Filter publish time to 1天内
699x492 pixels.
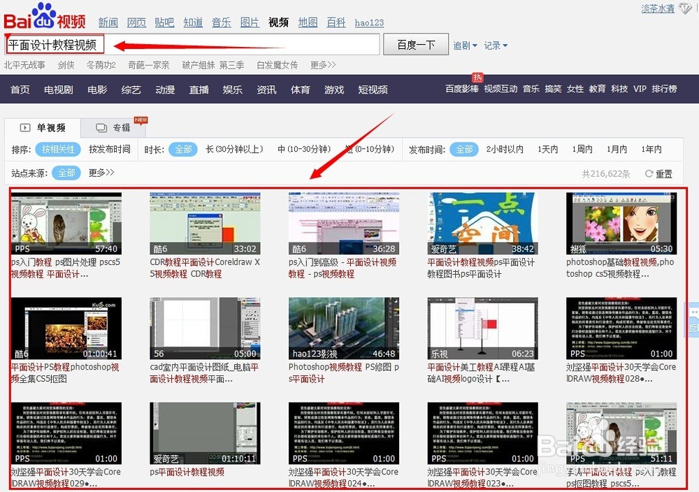pos(548,150)
